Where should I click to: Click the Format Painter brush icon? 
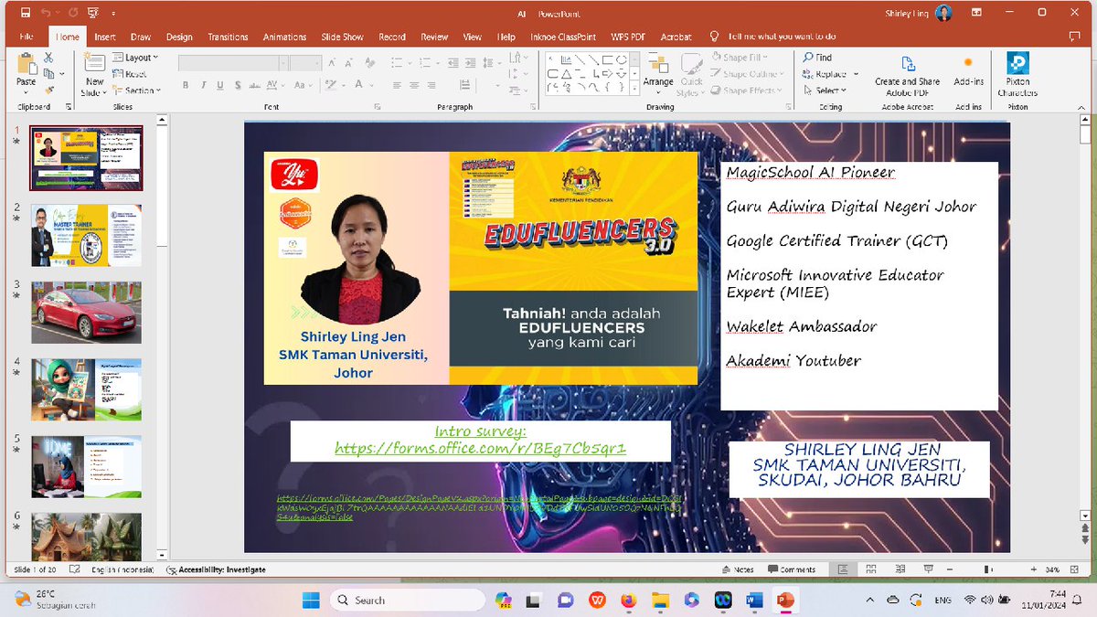(x=49, y=90)
